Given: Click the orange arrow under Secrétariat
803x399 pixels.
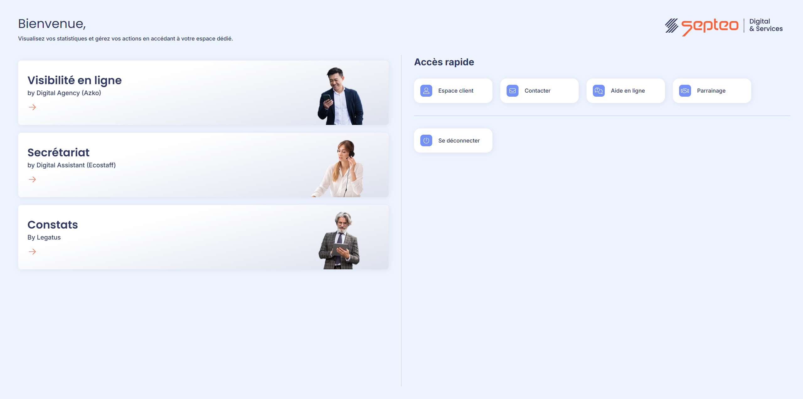Looking at the screenshot, I should [x=32, y=180].
